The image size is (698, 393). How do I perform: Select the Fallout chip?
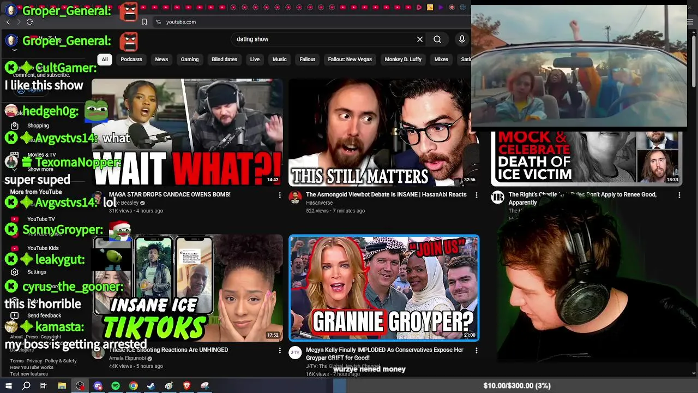click(x=307, y=59)
